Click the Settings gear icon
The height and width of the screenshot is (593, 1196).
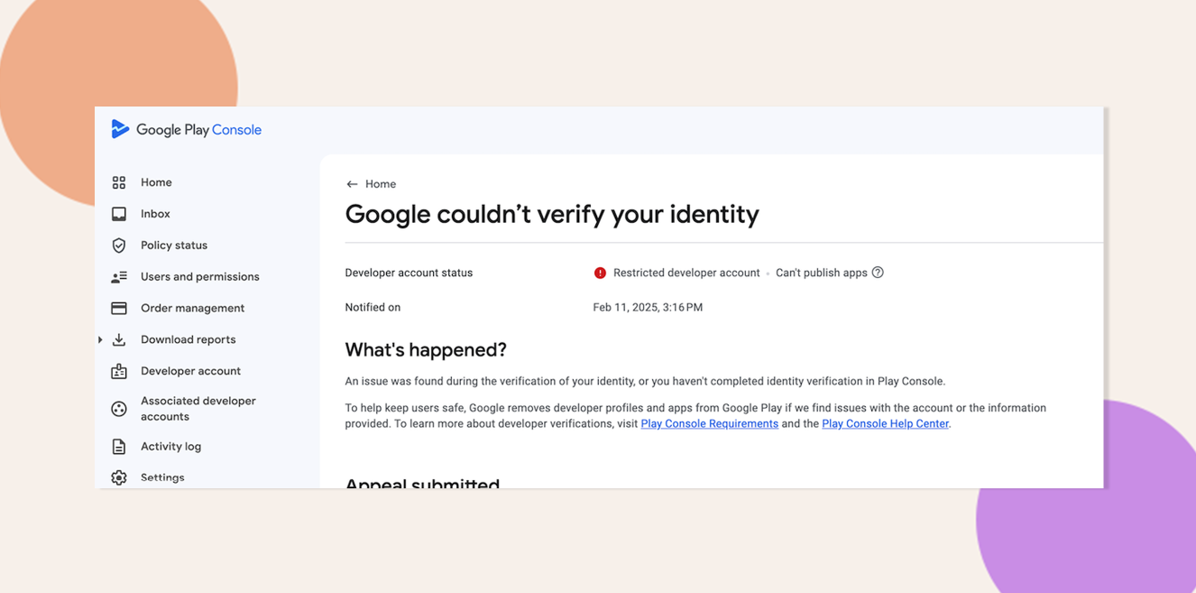click(x=119, y=477)
